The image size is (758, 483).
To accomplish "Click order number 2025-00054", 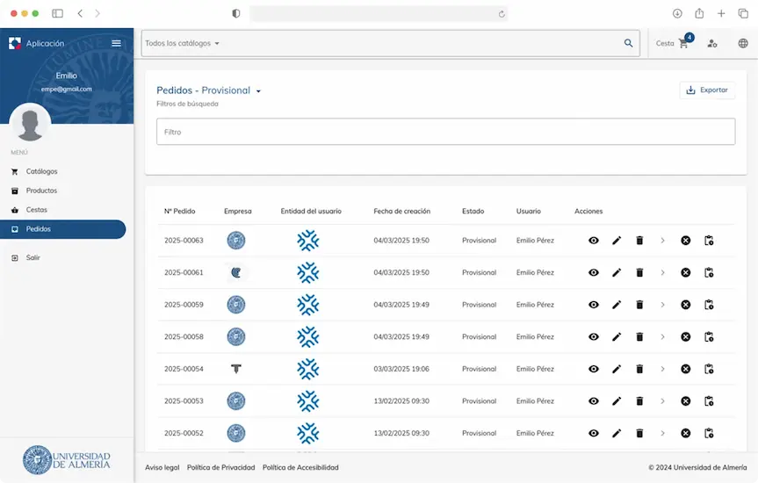I will 184,369.
